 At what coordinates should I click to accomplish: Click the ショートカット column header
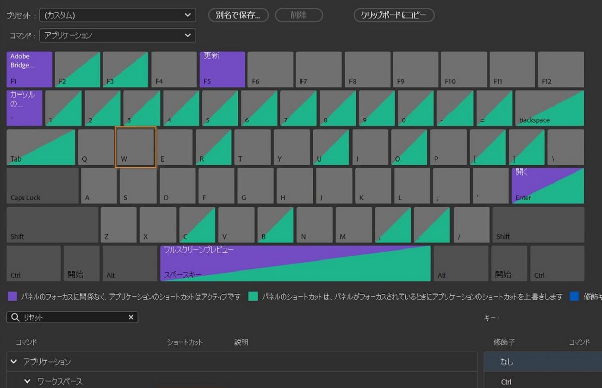click(185, 342)
